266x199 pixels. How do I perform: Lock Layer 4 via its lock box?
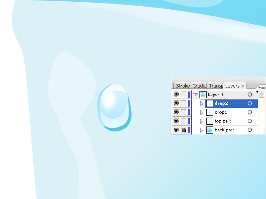pyautogui.click(x=184, y=95)
